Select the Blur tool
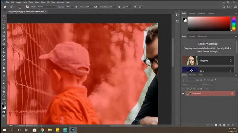 point(4,68)
